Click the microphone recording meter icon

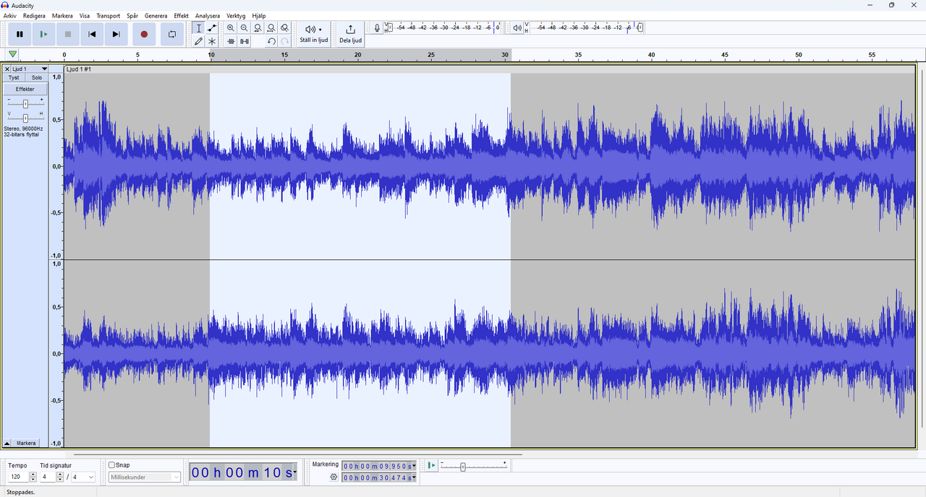(377, 28)
